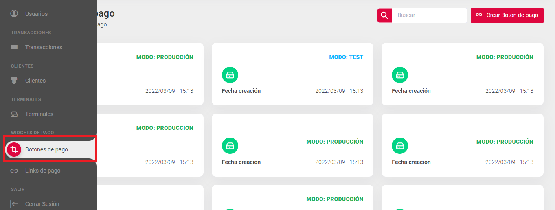Click the Clientes icon in sidebar

[14, 81]
